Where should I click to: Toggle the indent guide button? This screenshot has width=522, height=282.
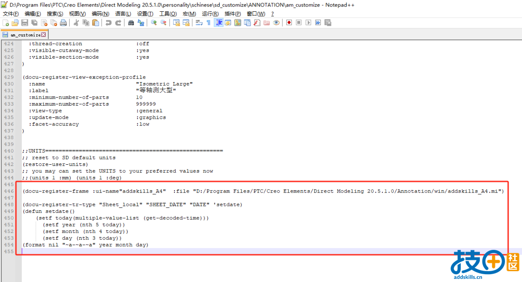(218, 23)
